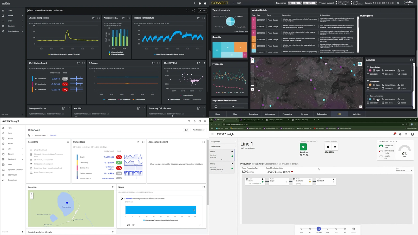This screenshot has width=418, height=235.
Task: Open the apps grid in the Line 1 Insight window
Action: pyautogui.click(x=406, y=134)
